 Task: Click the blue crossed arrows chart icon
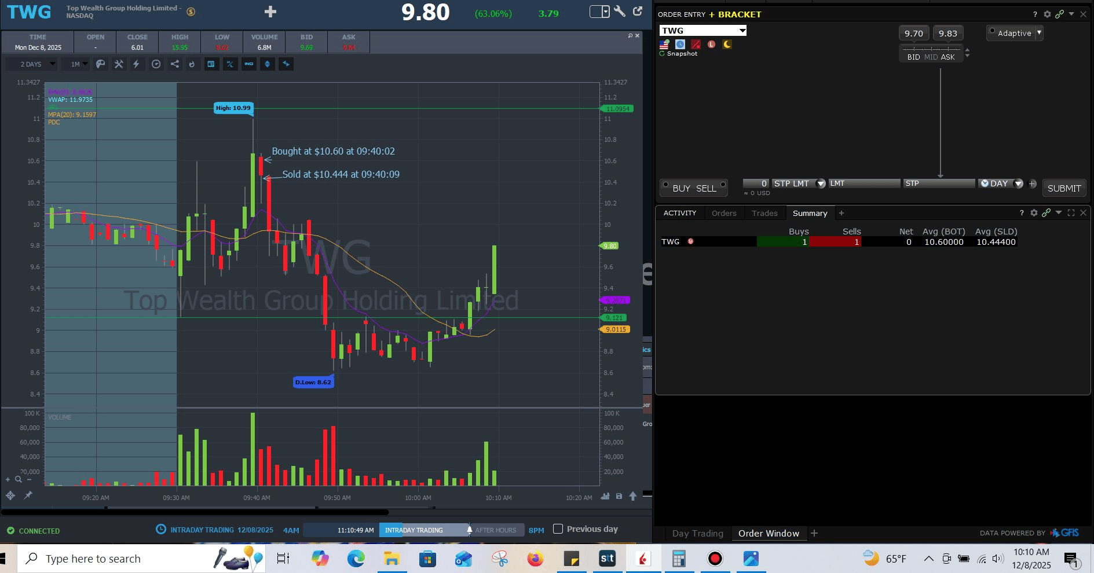pos(286,64)
